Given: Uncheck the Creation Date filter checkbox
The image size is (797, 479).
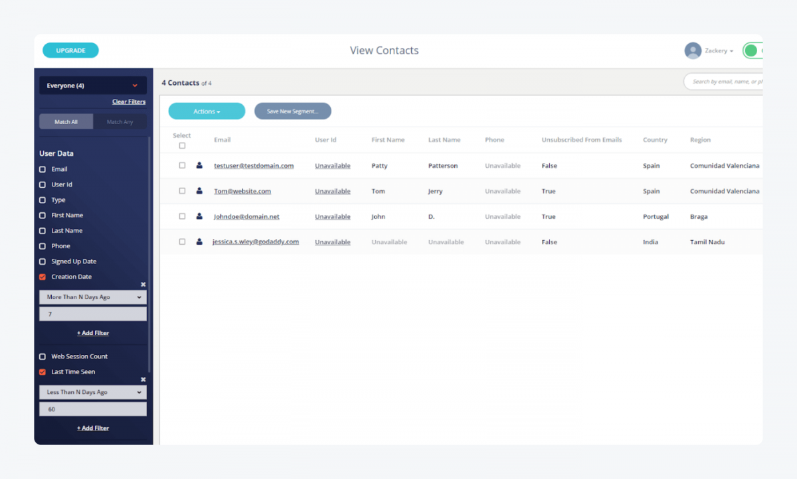Looking at the screenshot, I should [x=43, y=277].
